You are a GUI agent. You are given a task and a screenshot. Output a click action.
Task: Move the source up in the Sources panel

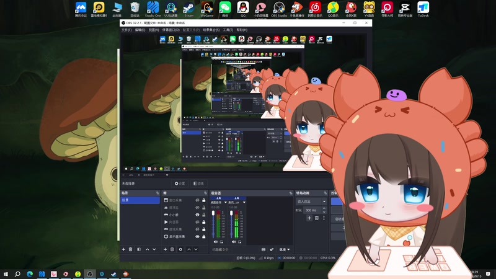click(x=189, y=250)
